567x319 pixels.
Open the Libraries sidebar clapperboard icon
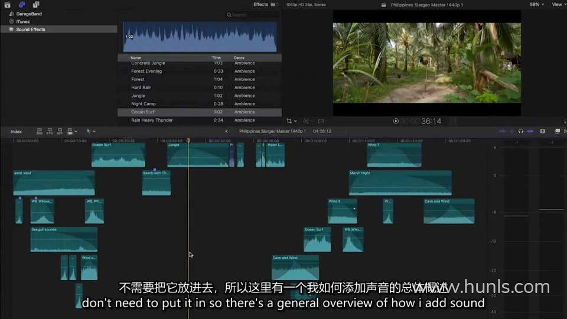coord(7,5)
